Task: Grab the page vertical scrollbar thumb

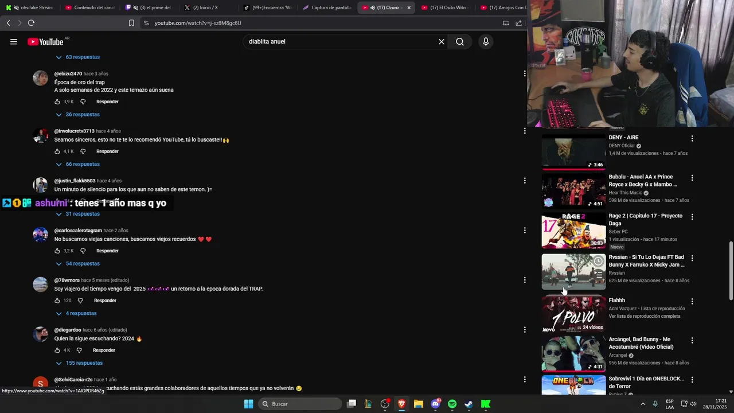Action: tap(730, 270)
